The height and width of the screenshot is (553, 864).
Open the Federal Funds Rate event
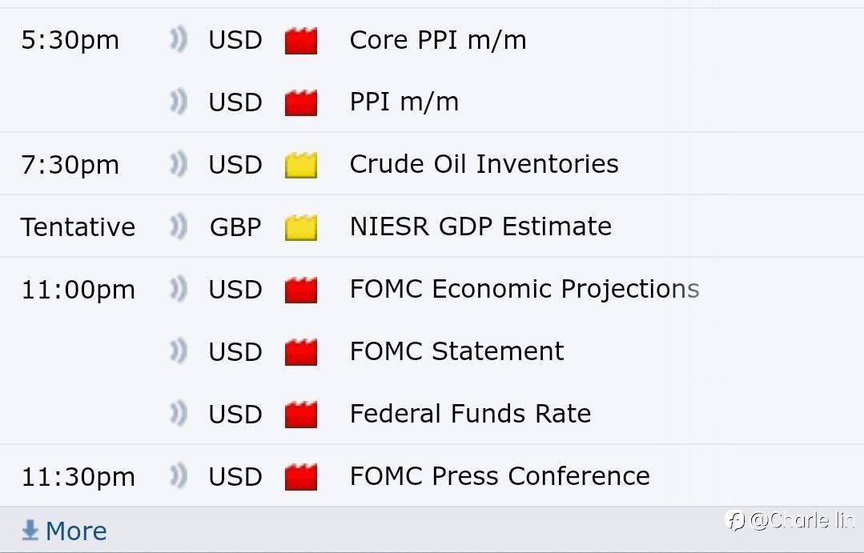[x=470, y=414]
